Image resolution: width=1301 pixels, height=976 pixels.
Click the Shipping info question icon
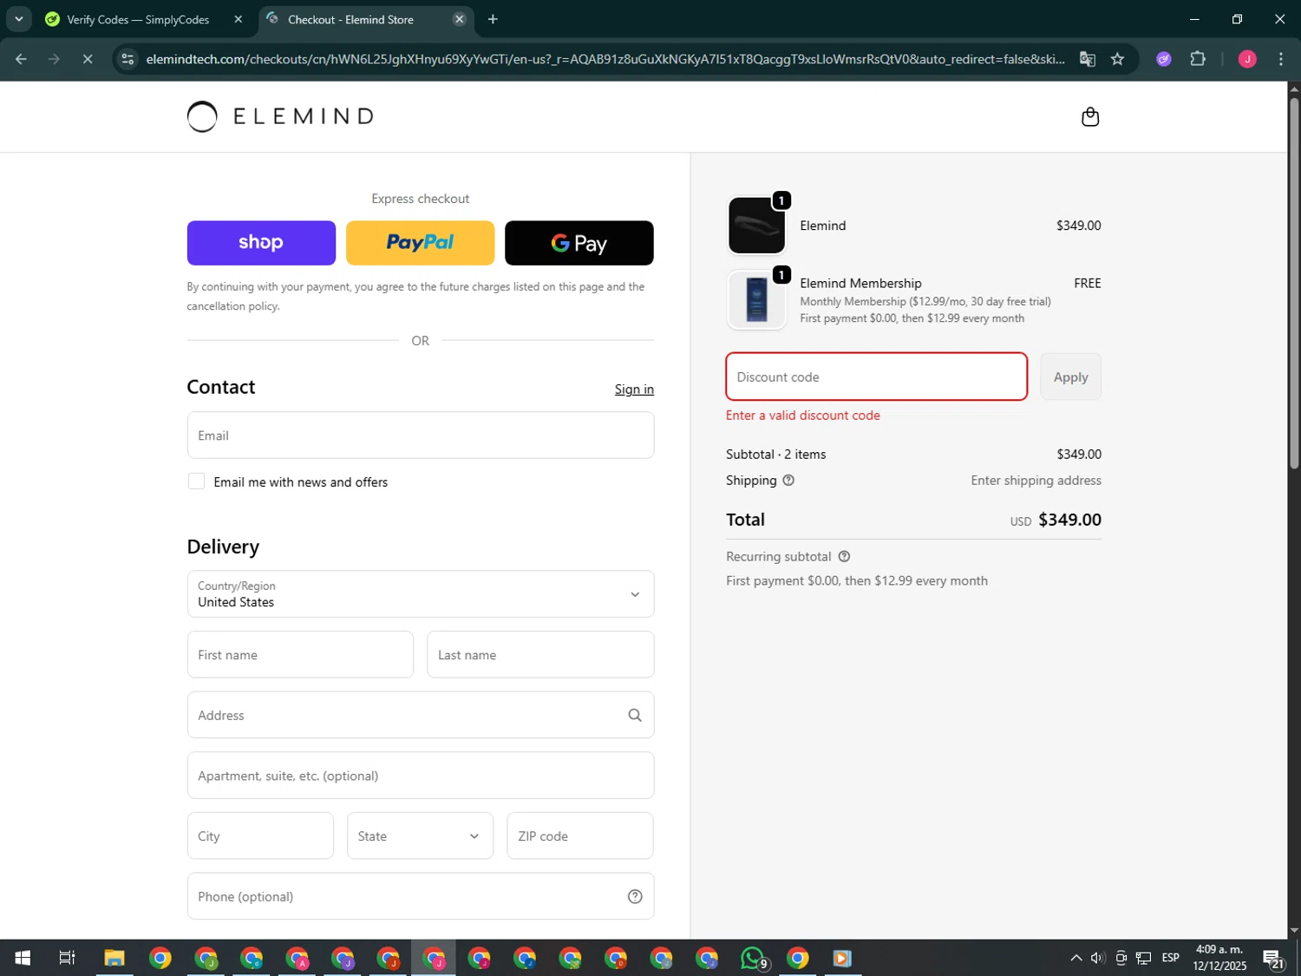pyautogui.click(x=788, y=480)
